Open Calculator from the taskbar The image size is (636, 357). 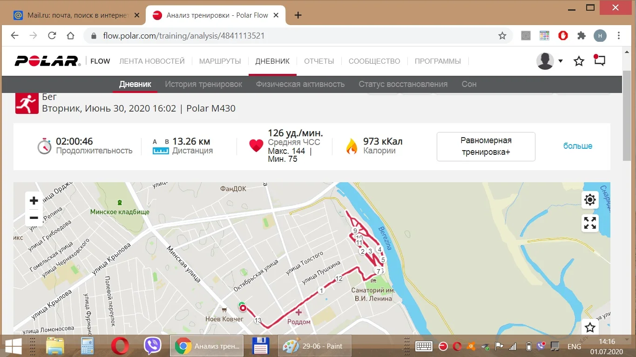[x=88, y=346]
